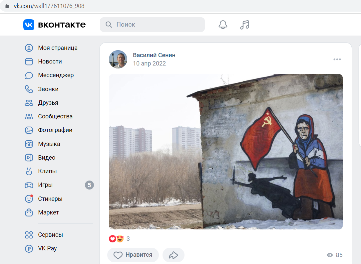Click the Messenger chat bubble icon

(29, 75)
